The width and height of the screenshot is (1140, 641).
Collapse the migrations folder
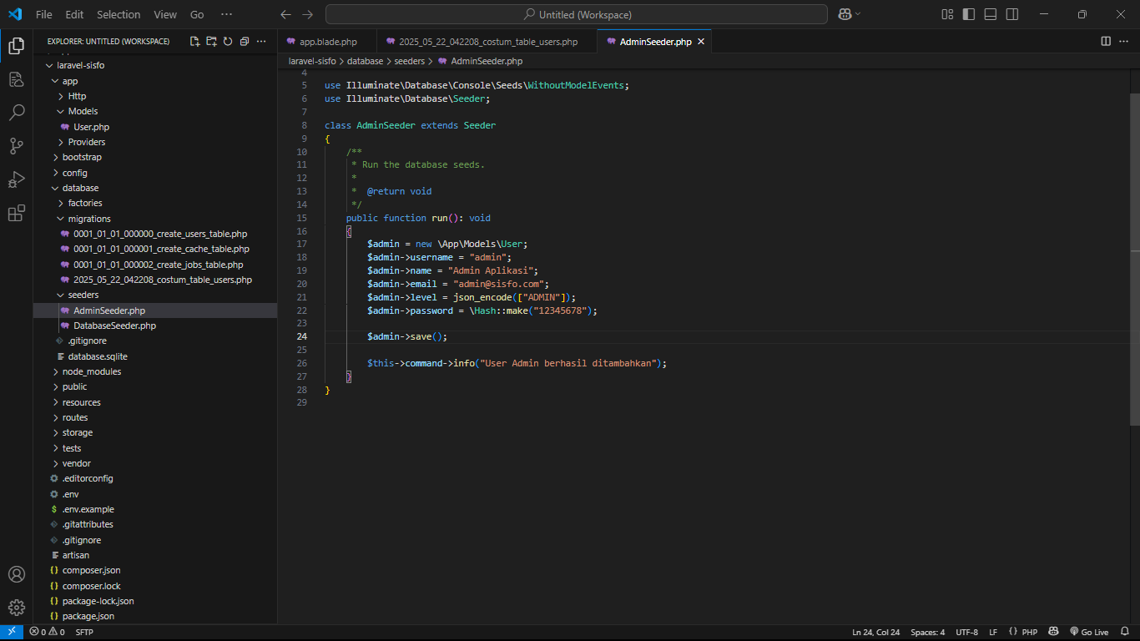(88, 219)
